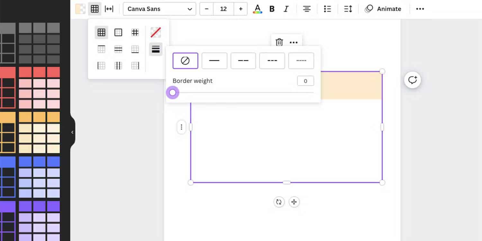
Task: Toggle italic formatting
Action: 286,9
